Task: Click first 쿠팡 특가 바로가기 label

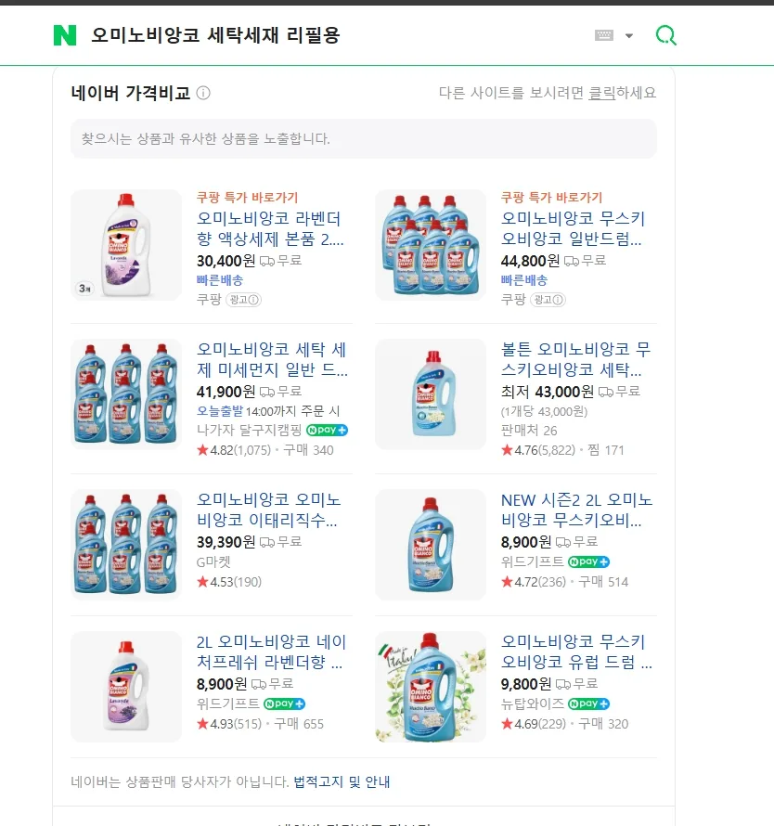Action: click(247, 198)
